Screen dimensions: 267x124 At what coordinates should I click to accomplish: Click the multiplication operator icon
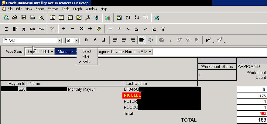(x=81, y=29)
